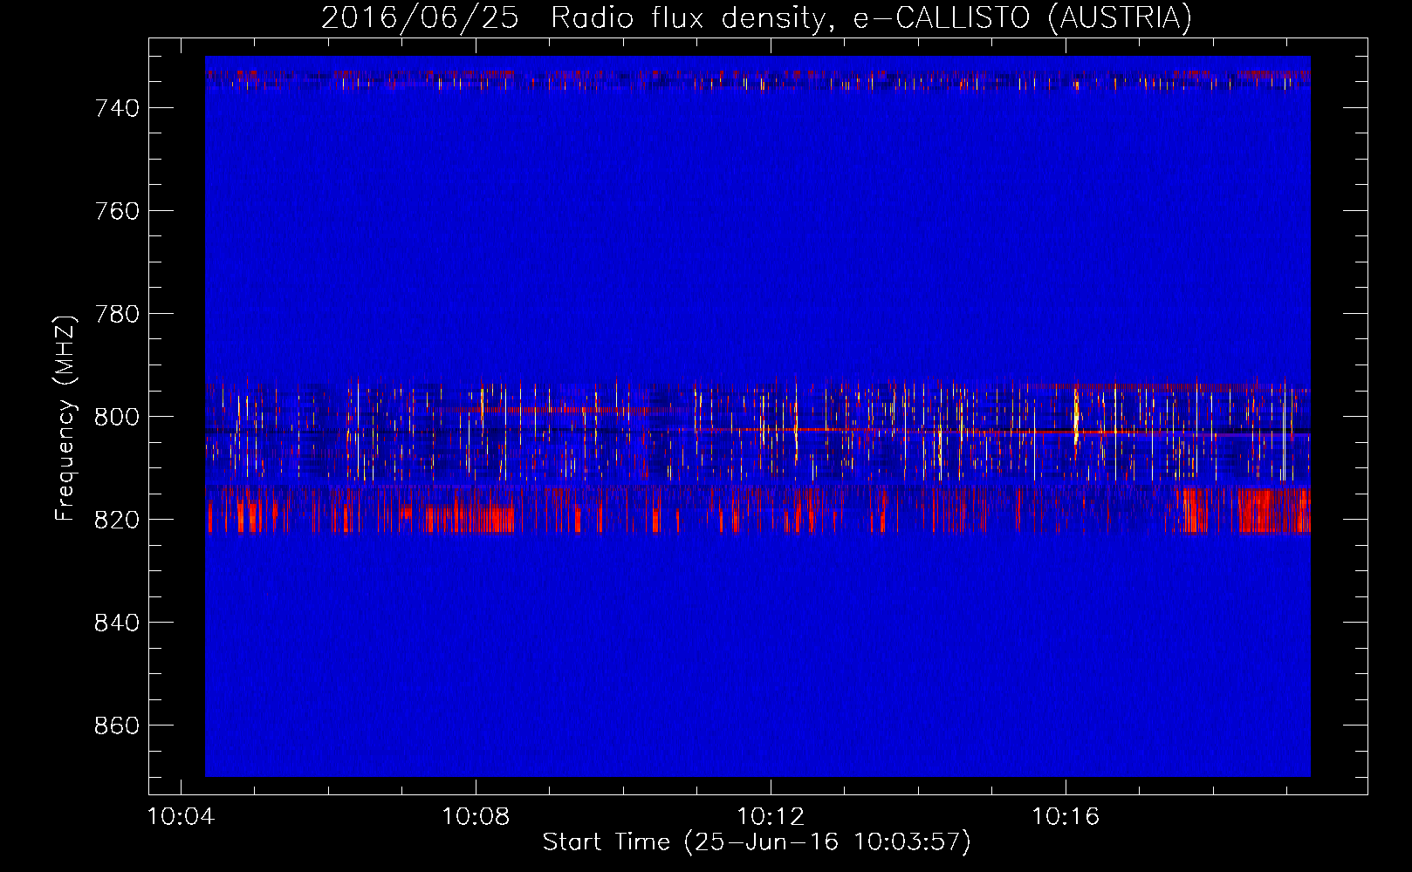
Task: Click the 10:04 time axis label
Action: [182, 817]
